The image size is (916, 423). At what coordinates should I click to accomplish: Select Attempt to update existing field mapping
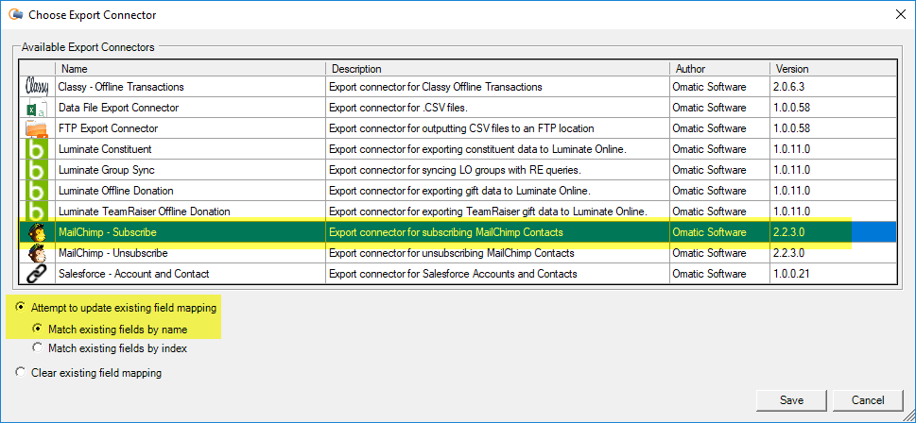[x=21, y=307]
